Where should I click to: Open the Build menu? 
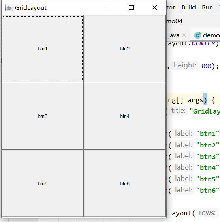[189, 7]
